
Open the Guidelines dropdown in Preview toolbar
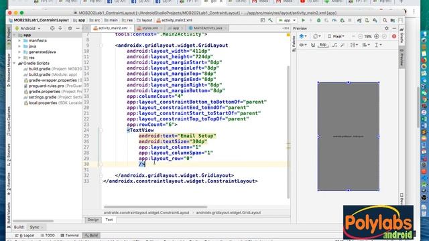tap(378, 45)
